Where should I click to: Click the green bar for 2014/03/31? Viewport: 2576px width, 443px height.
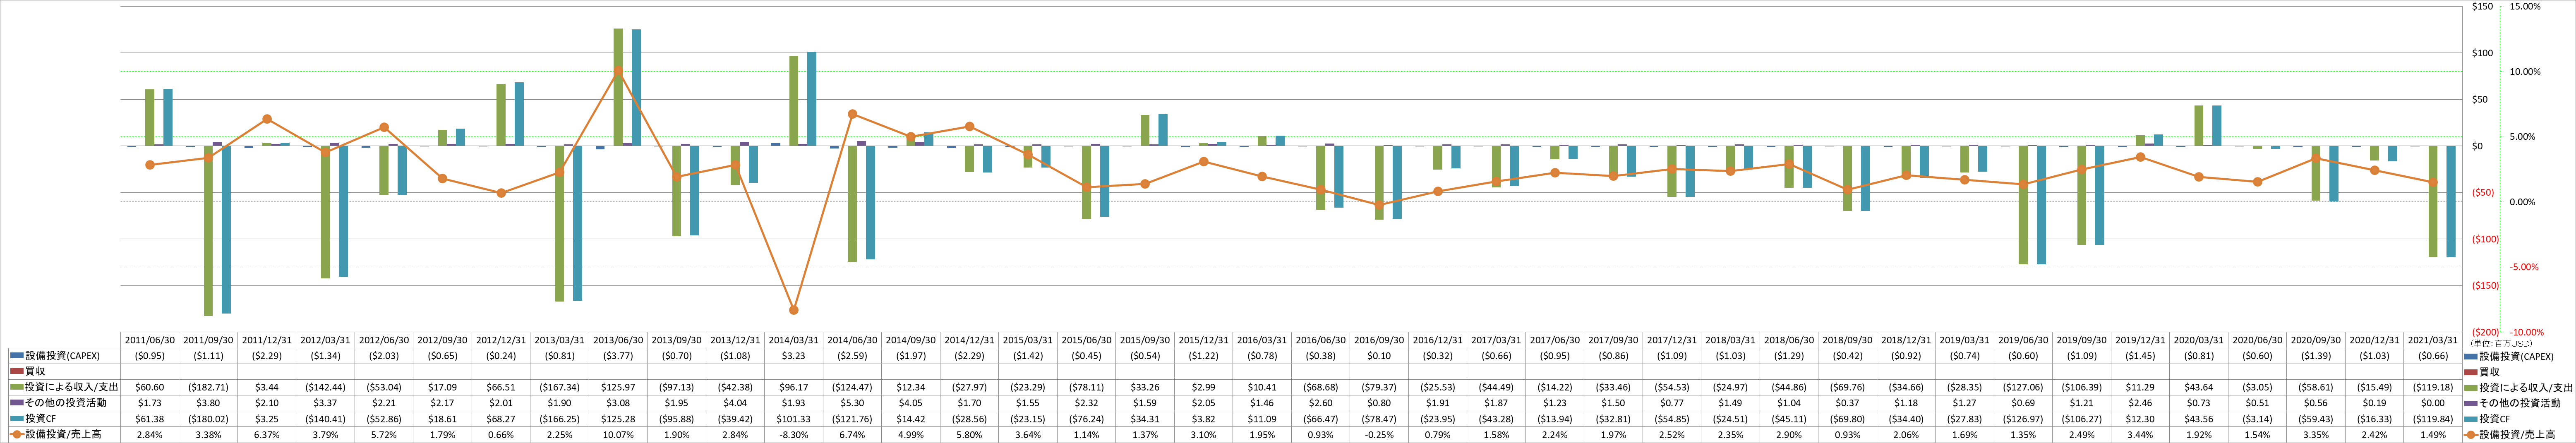pyautogui.click(x=793, y=101)
